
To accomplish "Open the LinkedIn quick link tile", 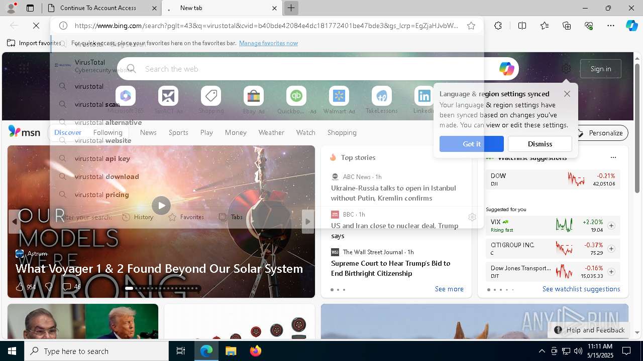I will coord(424,100).
